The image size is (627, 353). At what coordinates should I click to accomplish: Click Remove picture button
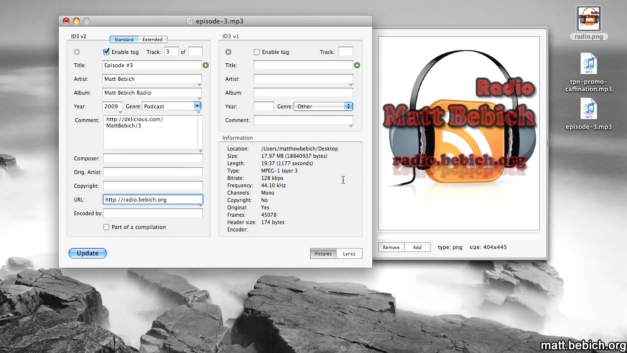(x=391, y=247)
